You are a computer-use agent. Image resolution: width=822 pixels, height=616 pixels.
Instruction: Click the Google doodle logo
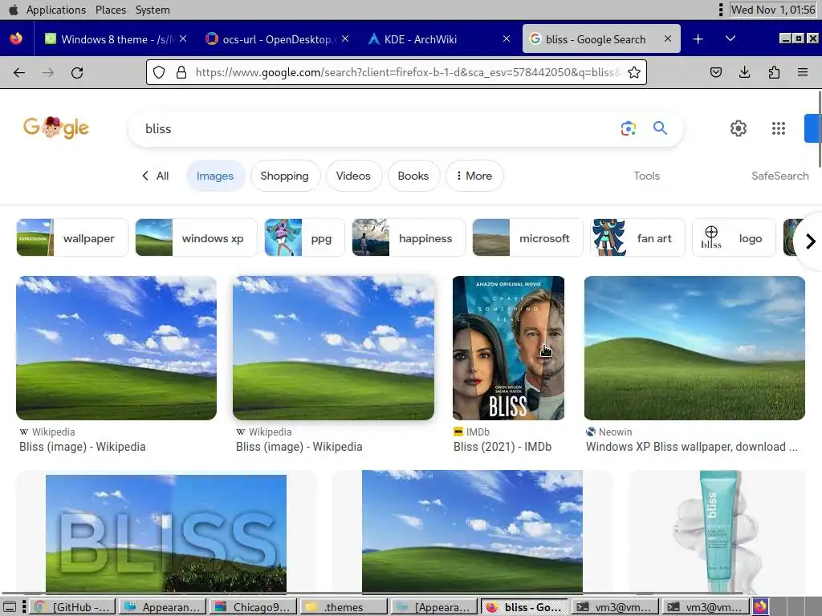click(x=56, y=128)
